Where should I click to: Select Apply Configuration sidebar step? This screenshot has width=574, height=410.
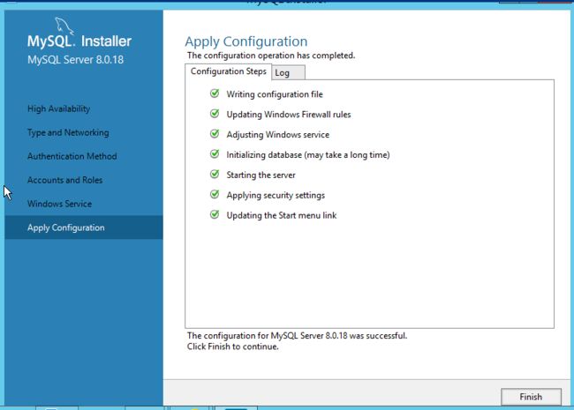point(84,227)
